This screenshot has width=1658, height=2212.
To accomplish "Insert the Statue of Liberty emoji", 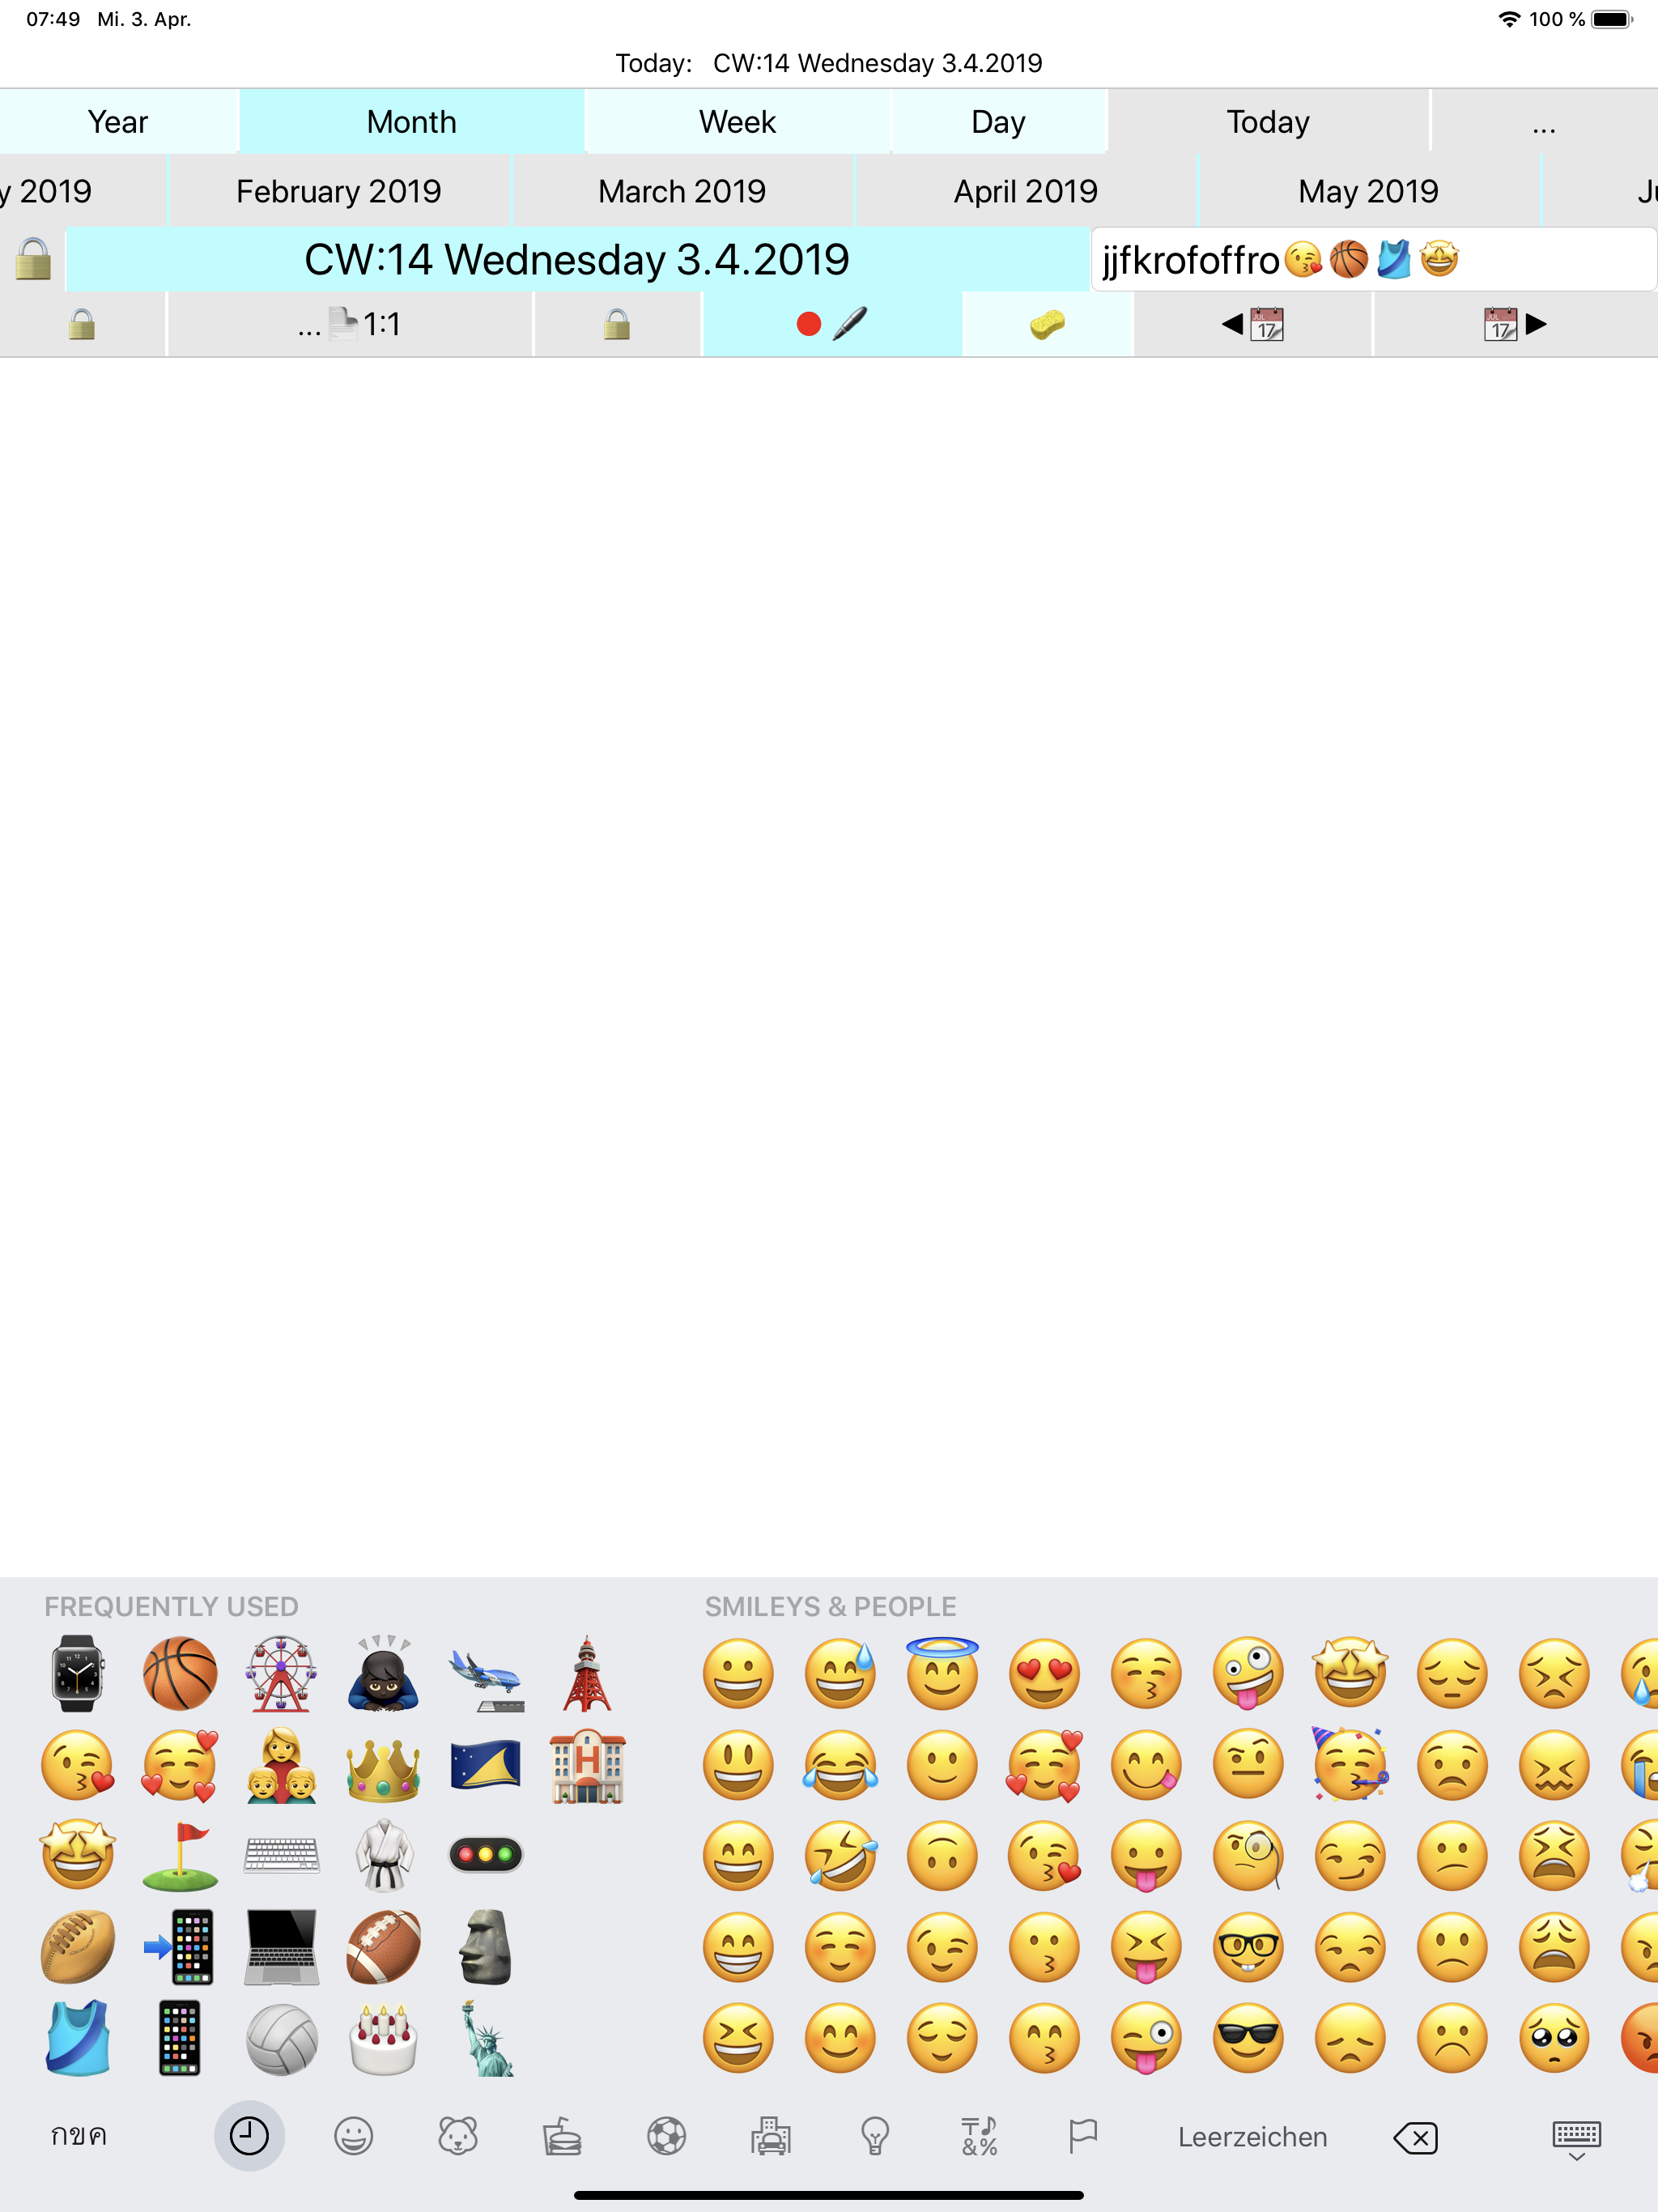I will tap(488, 2038).
